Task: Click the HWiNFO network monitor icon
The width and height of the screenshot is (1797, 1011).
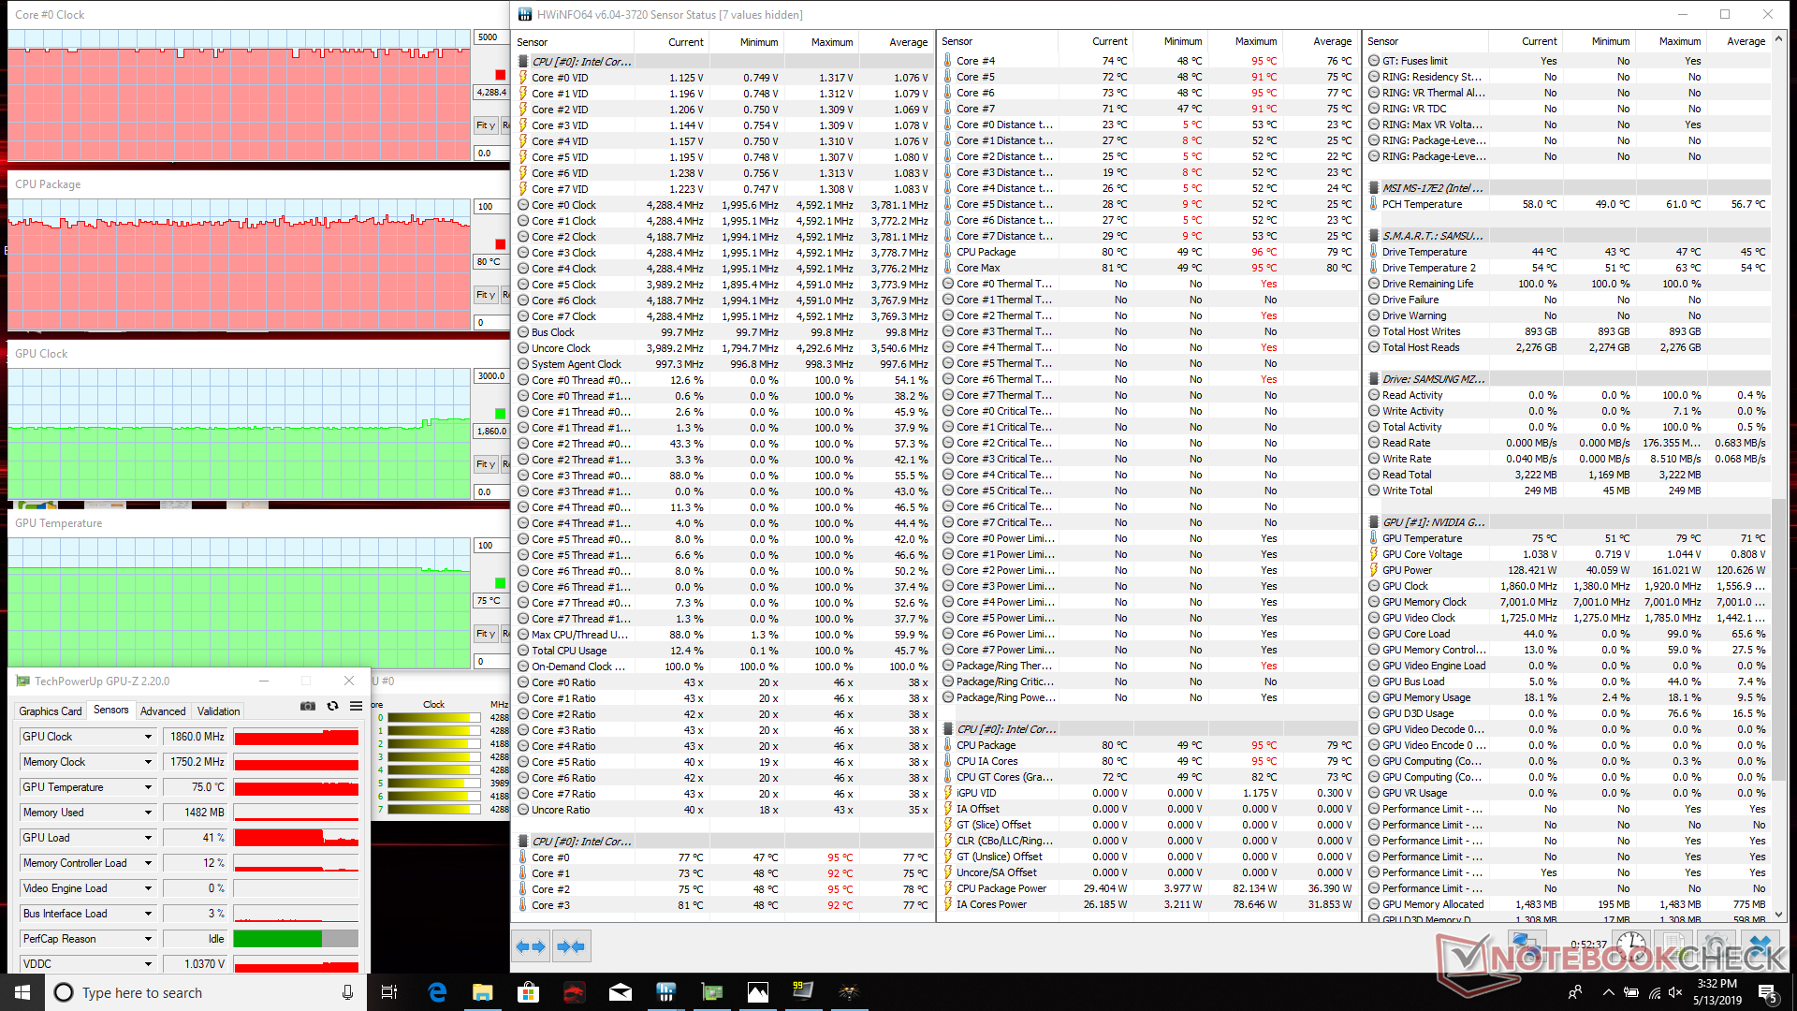Action: (x=1526, y=944)
